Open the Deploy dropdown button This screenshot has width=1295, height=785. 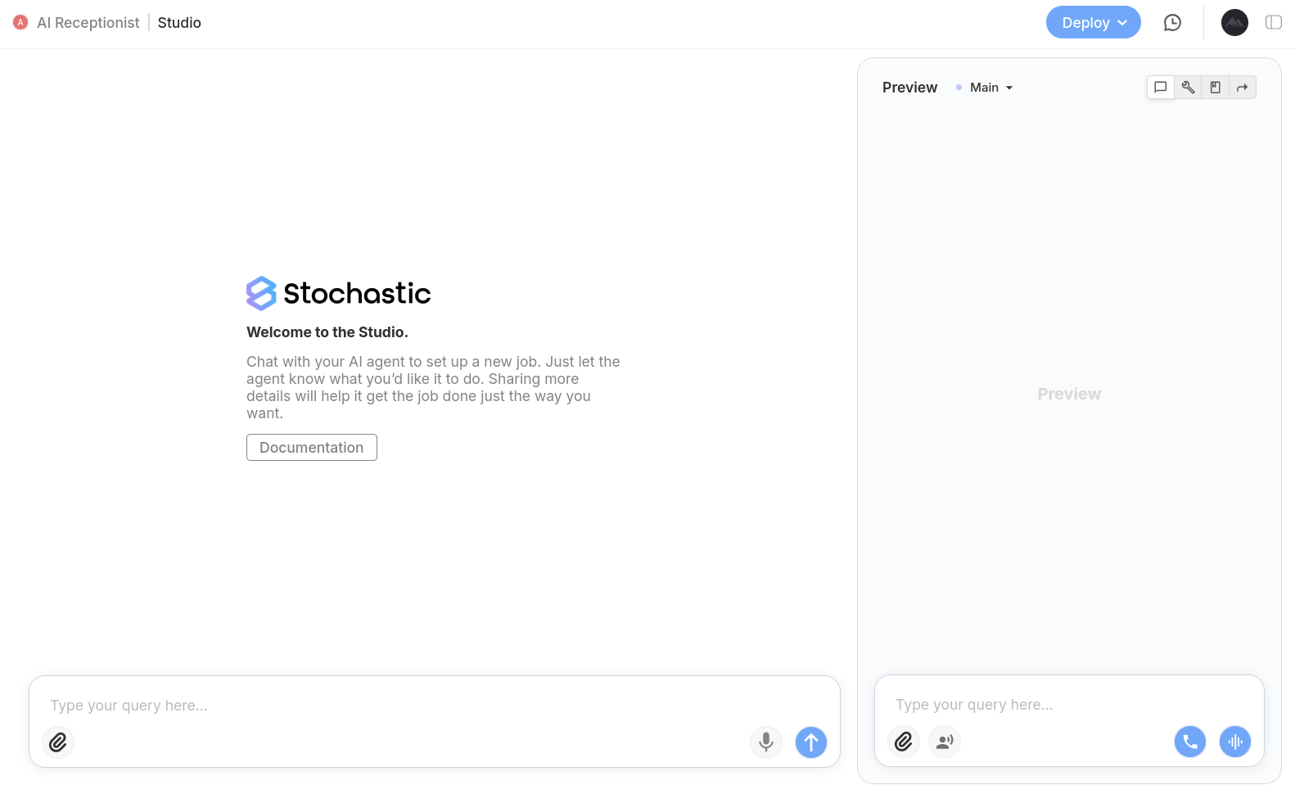(x=1093, y=23)
